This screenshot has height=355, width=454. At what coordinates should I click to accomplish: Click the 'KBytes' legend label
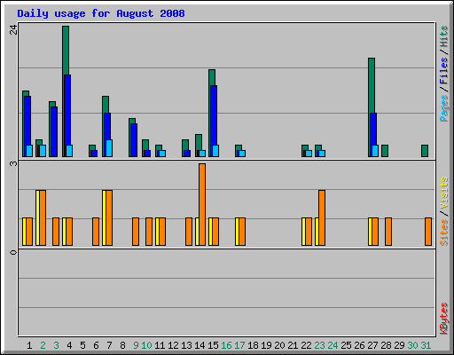(444, 319)
